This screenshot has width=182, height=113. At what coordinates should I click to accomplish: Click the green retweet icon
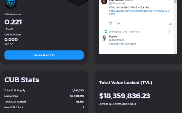(x=106, y=32)
